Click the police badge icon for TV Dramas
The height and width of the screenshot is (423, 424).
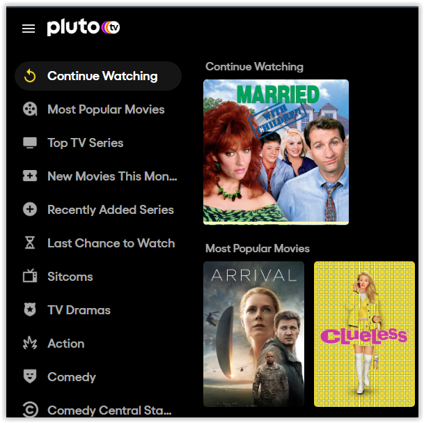click(x=30, y=309)
